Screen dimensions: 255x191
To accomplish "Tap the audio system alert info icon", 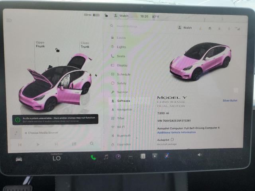I will [x=18, y=120].
